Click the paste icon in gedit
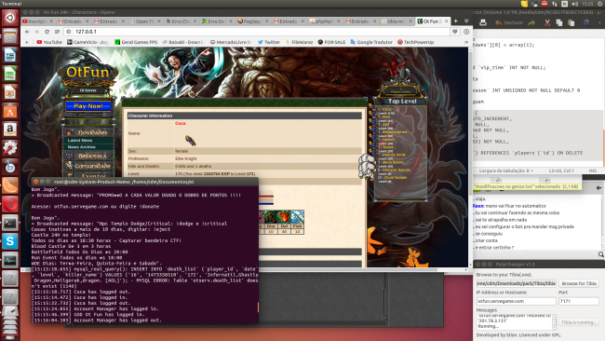605x341 pixels. (x=571, y=22)
